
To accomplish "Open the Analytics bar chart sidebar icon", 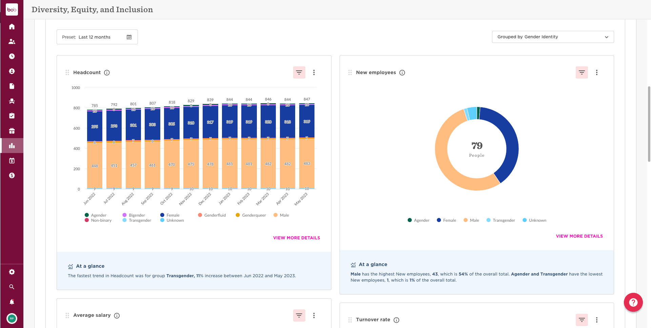I will click(x=12, y=146).
